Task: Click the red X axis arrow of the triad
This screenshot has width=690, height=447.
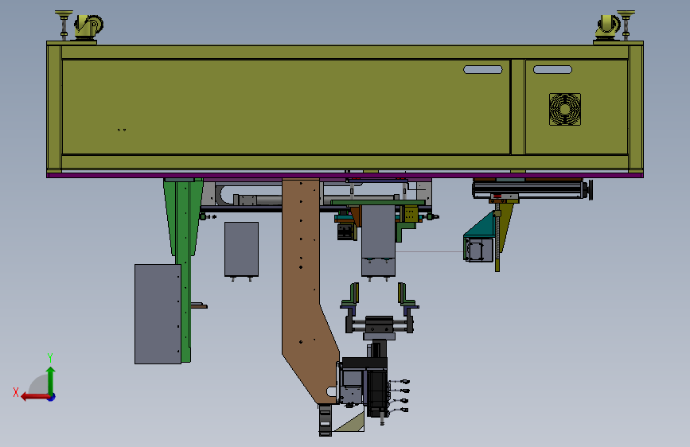Action: coord(35,397)
